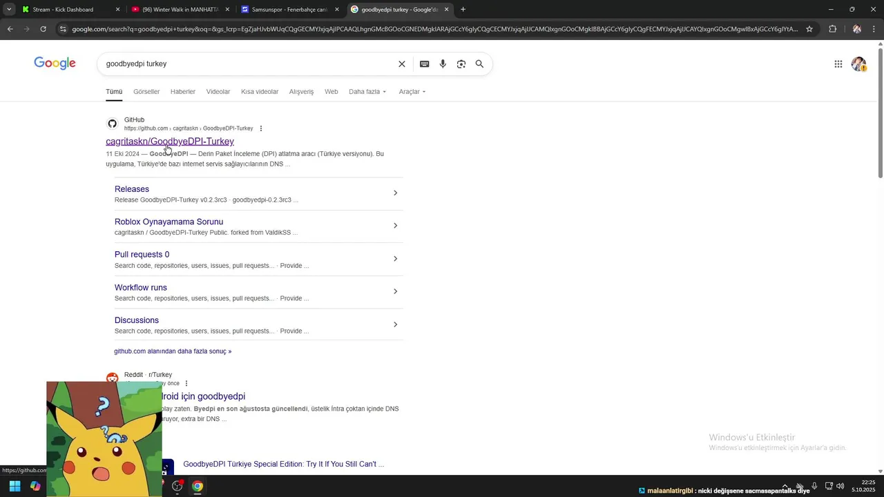Open cagritaskn/GoodbyeDPI-Turkey result link
The height and width of the screenshot is (497, 884).
click(170, 142)
